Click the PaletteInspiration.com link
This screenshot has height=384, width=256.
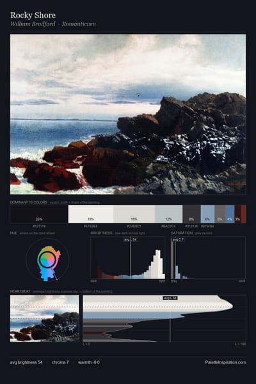point(225,362)
